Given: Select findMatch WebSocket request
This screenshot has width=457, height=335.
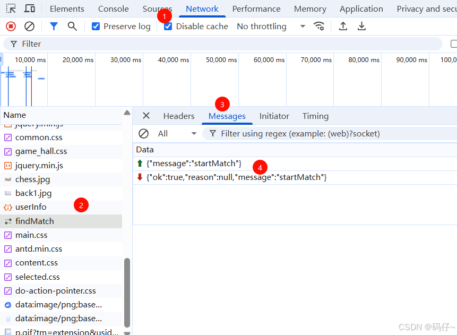Looking at the screenshot, I should (61, 221).
